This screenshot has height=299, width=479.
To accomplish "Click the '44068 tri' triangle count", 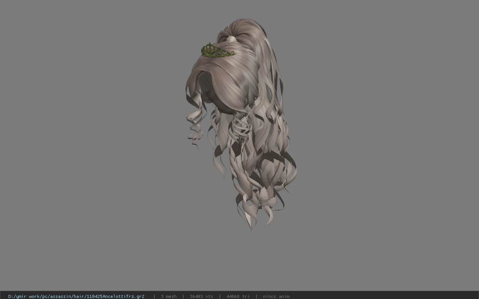I will pyautogui.click(x=238, y=296).
